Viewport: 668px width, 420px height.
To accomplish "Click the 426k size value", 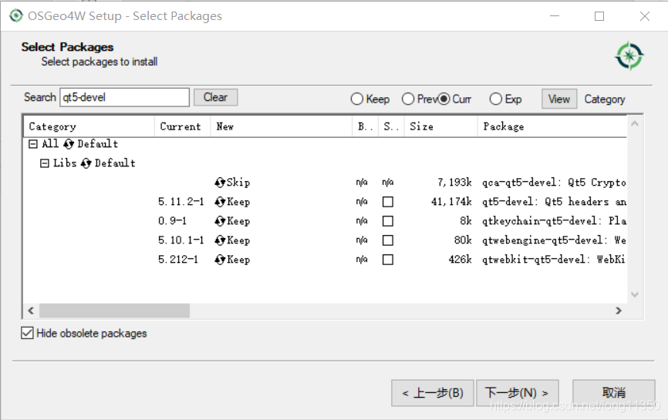I will (460, 260).
